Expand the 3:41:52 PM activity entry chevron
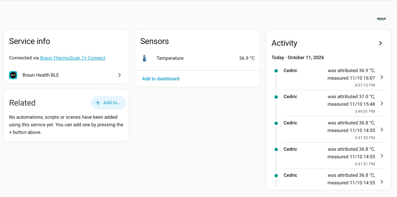Viewport: 397px width, 197px height. tap(382, 129)
